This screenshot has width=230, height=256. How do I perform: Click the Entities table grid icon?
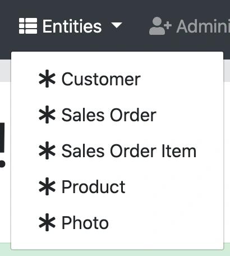point(28,26)
